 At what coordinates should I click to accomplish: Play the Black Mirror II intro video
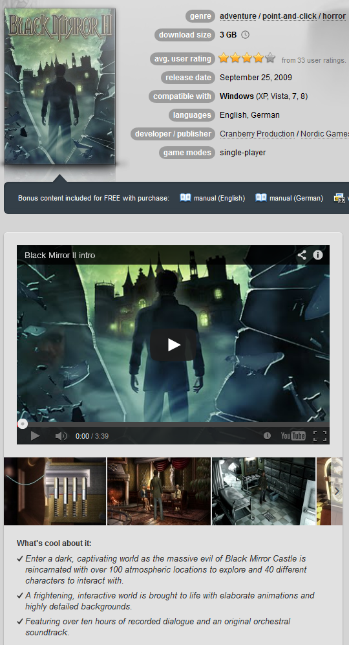click(173, 345)
